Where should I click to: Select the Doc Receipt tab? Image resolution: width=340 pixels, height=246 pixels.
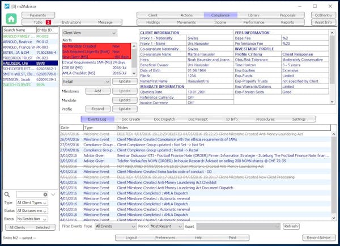pyautogui.click(x=198, y=119)
